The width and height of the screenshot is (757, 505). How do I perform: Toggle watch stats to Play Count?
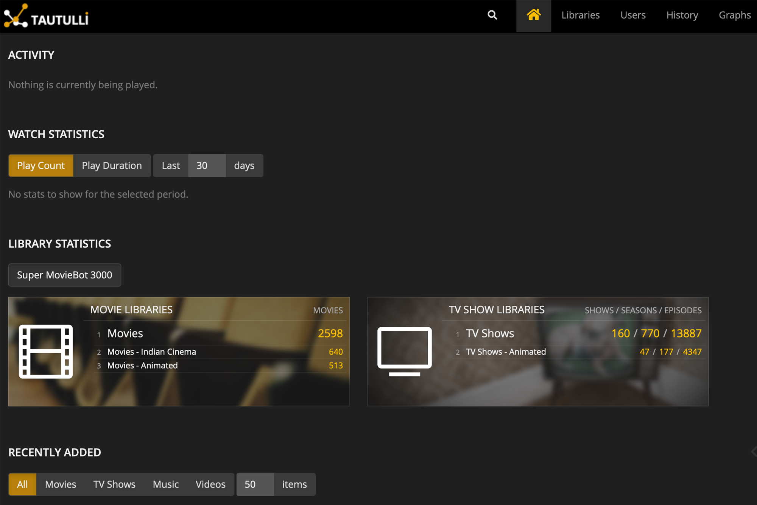[41, 166]
